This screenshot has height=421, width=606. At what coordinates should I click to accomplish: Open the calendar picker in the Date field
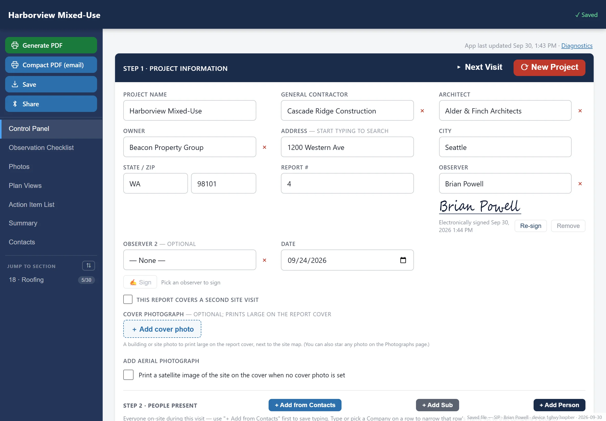pos(403,260)
